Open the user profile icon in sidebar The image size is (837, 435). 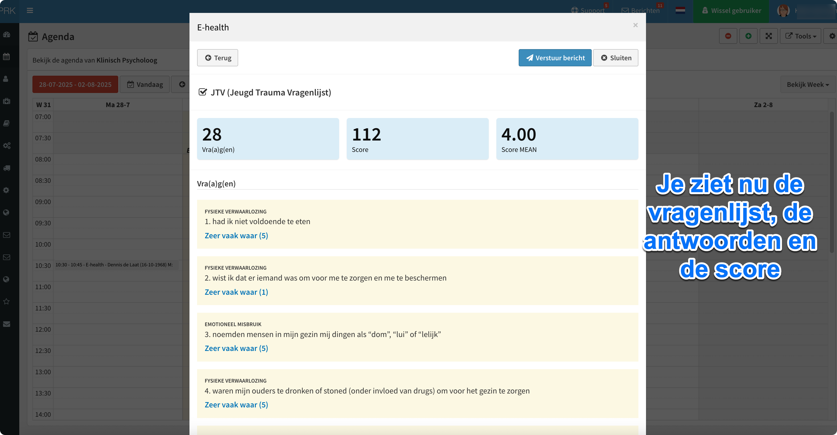tap(6, 79)
